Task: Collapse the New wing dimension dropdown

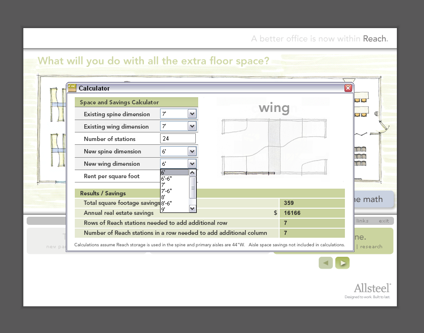Action: (192, 164)
